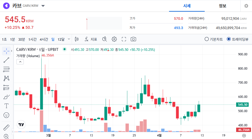The height and width of the screenshot is (139, 252).
Task: Select the 30분 timeframe
Action: pos(22,39)
